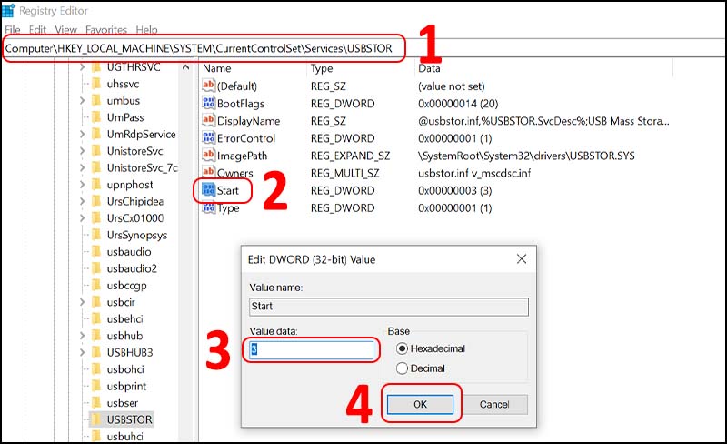This screenshot has height=444, width=727.
Task: Click the uhssvc folder icon
Action: 96,84
